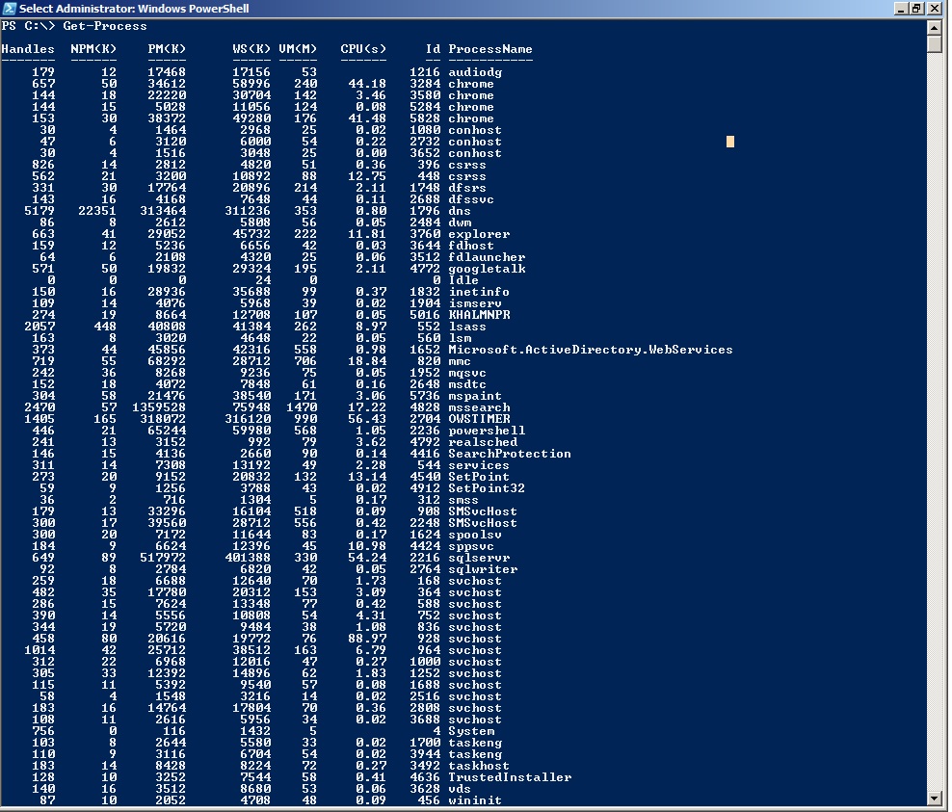Click the window title text

click(x=134, y=9)
